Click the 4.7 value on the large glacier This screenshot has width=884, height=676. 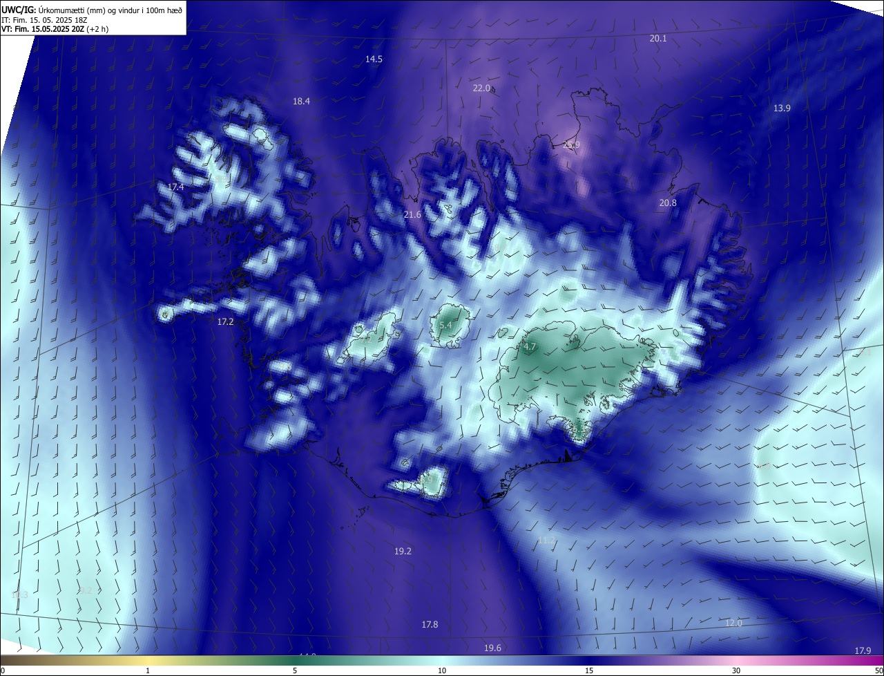click(x=530, y=347)
